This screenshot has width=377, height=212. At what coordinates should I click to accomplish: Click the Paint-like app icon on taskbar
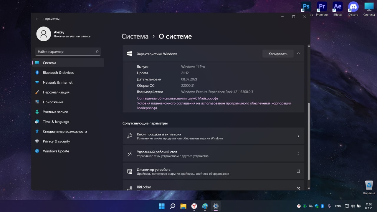205,206
